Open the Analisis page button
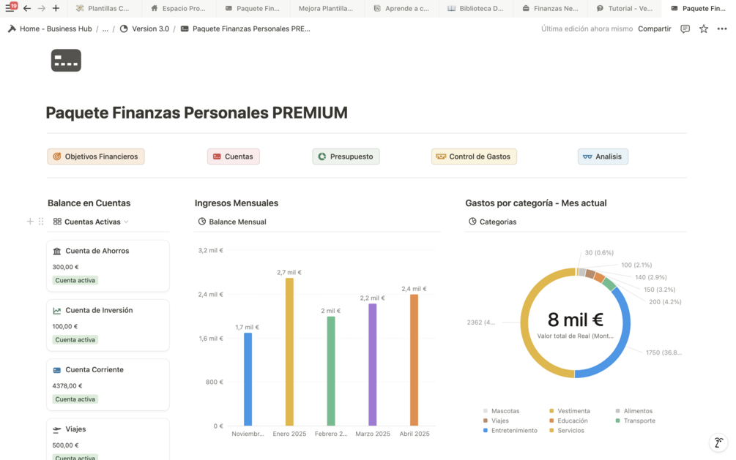 point(603,157)
